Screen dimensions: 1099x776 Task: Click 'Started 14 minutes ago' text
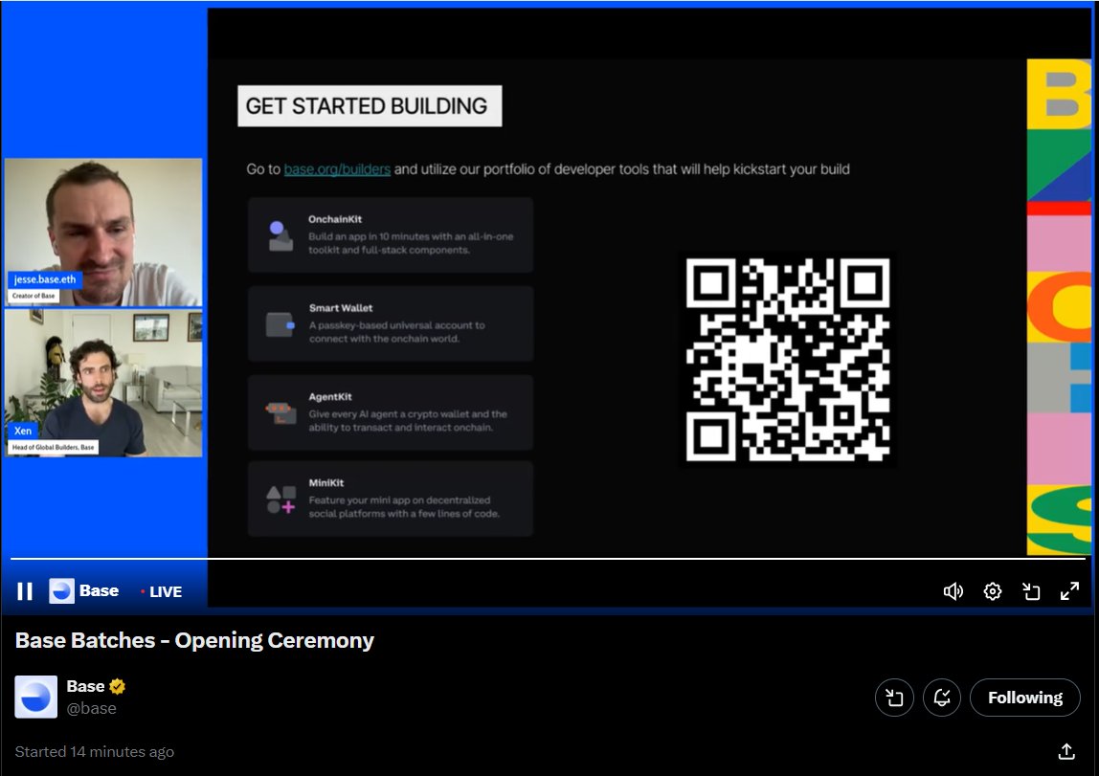(x=95, y=751)
